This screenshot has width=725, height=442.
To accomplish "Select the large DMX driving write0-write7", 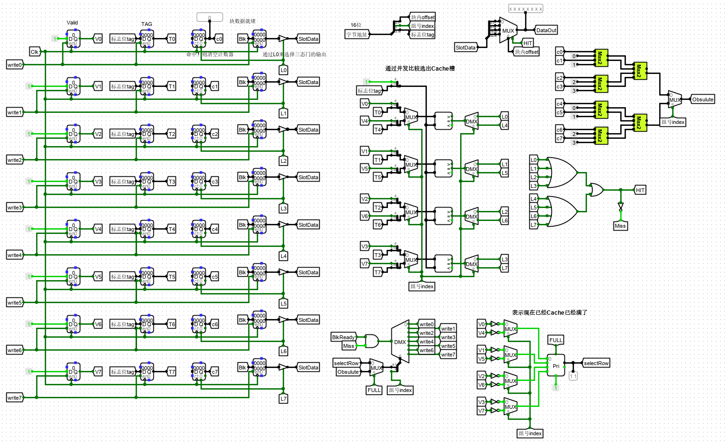I will click(400, 342).
